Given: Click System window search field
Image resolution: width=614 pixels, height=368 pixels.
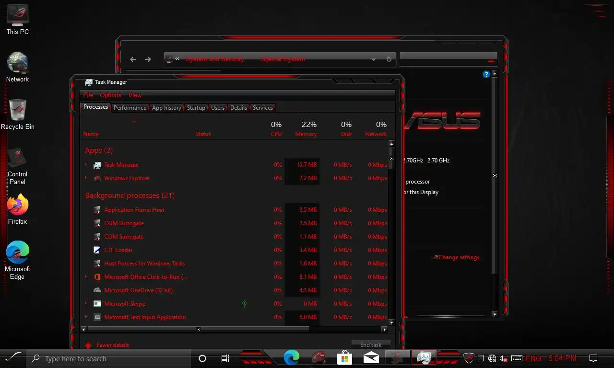Looking at the screenshot, I should (x=448, y=59).
